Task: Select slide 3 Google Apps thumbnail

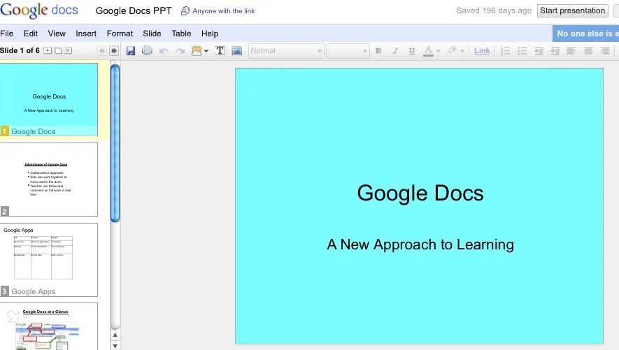Action: 49,260
